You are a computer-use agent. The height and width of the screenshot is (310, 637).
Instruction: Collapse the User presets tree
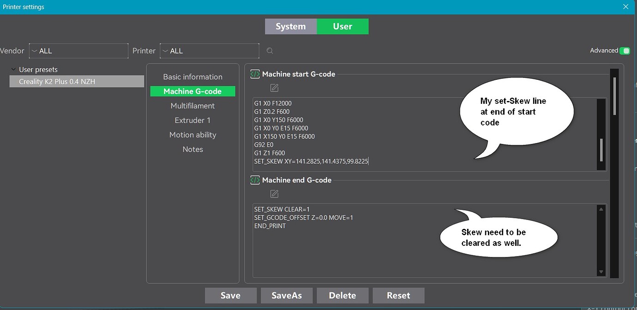click(x=13, y=69)
